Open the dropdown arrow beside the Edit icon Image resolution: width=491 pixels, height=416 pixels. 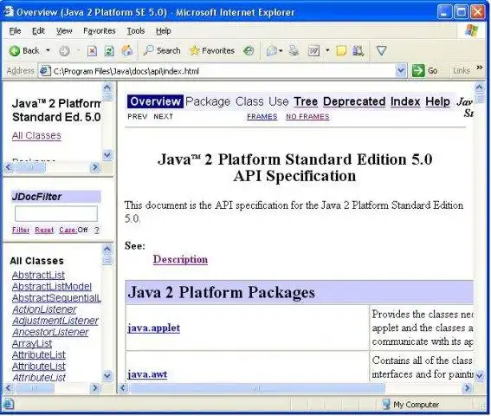[x=327, y=50]
